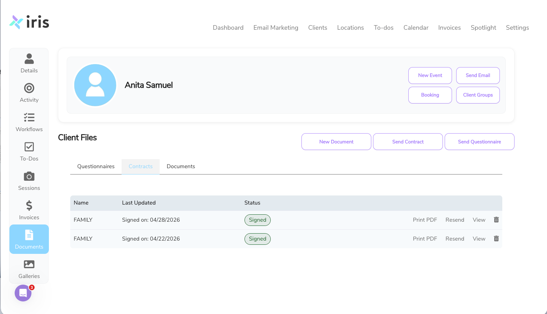Image resolution: width=547 pixels, height=314 pixels.
Task: Switch to the Documents tab
Action: (x=181, y=166)
